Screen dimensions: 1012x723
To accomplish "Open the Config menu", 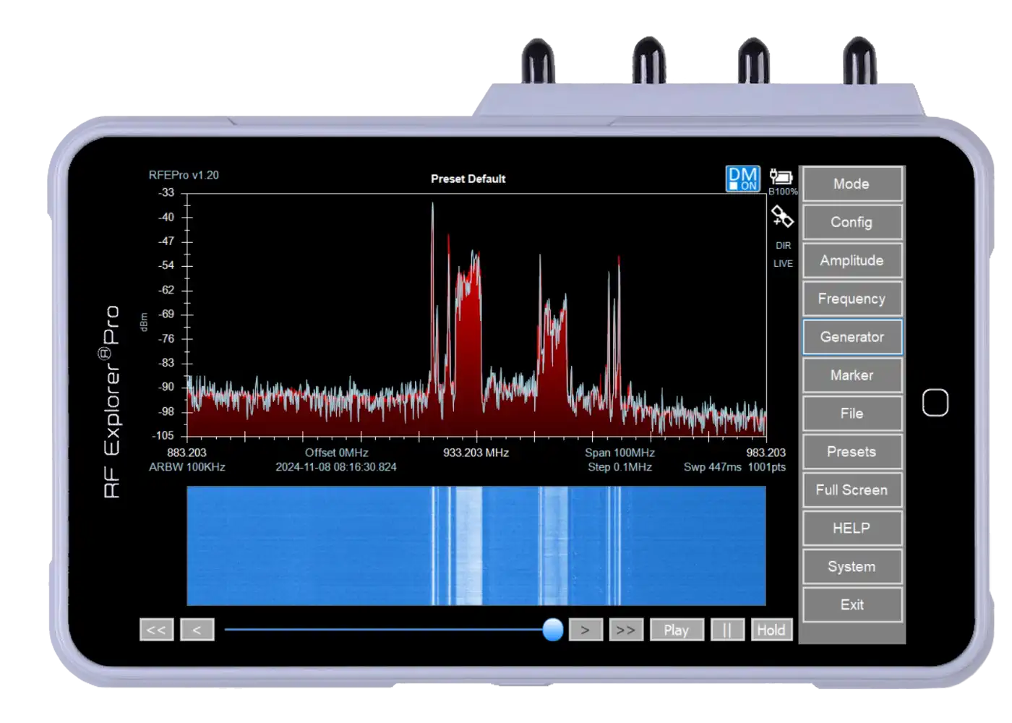I will coord(852,222).
